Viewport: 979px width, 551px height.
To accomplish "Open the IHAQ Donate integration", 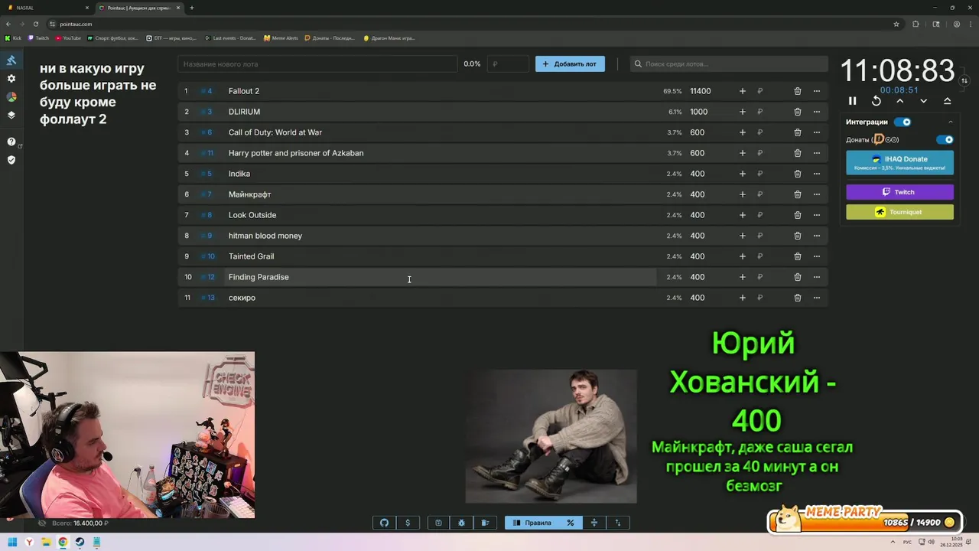I will coord(899,162).
